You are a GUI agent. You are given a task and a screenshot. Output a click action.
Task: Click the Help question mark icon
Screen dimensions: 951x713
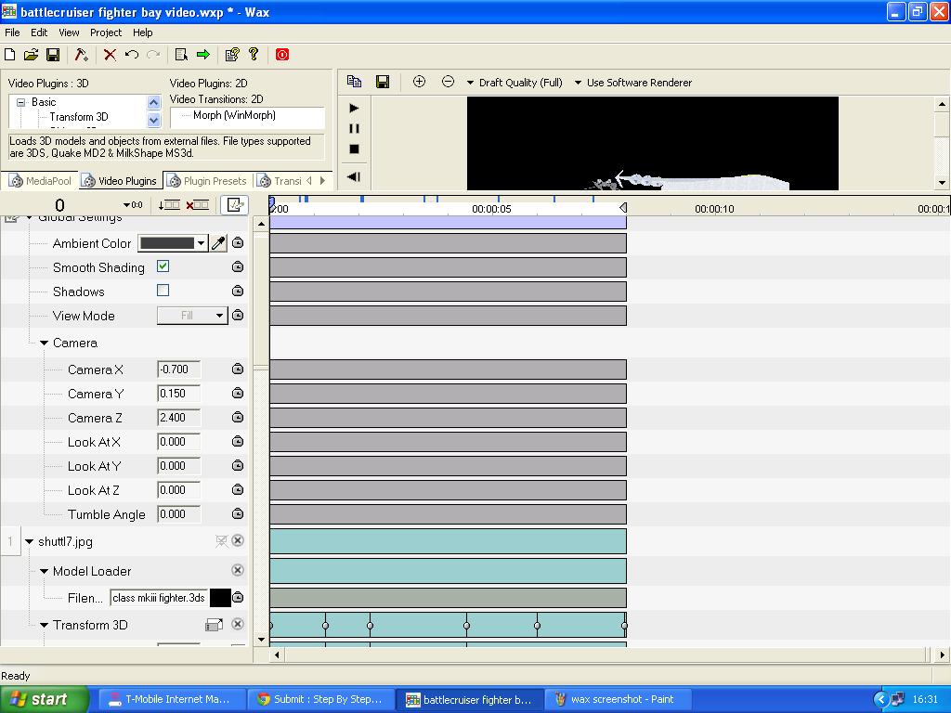[253, 54]
